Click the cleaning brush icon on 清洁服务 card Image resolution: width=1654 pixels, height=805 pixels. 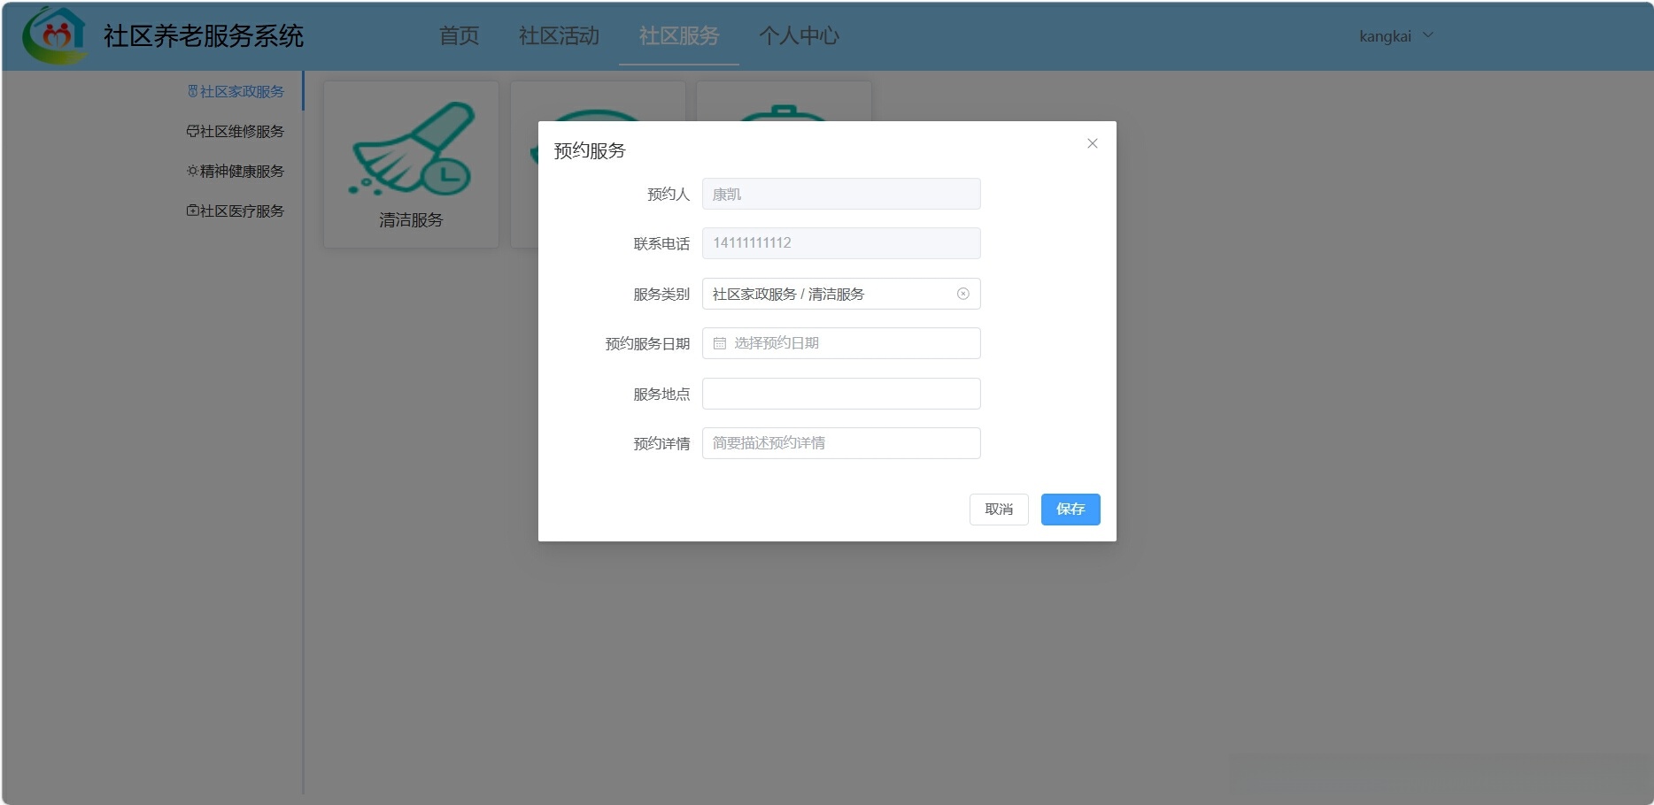click(410, 150)
